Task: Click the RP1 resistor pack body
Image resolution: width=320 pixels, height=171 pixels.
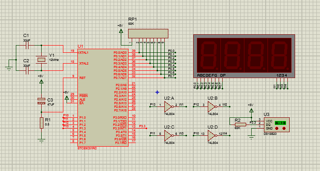Action: [x=148, y=33]
